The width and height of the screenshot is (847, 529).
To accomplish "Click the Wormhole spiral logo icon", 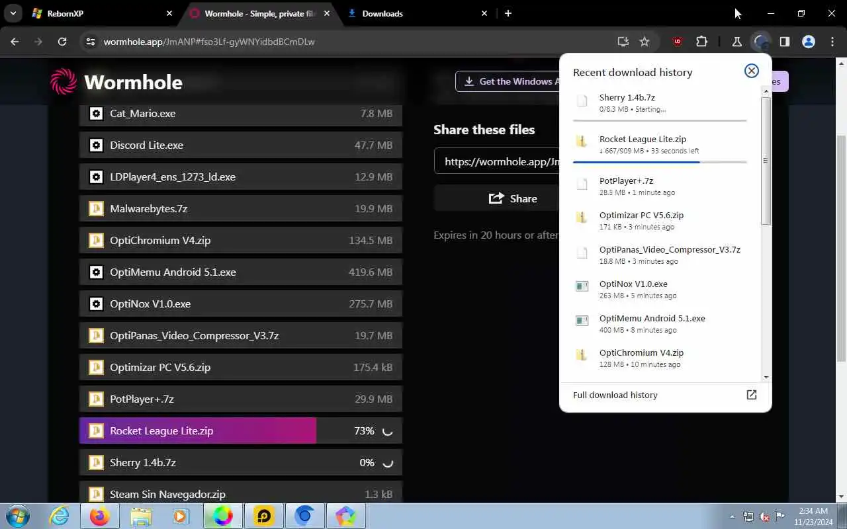I will (x=64, y=82).
